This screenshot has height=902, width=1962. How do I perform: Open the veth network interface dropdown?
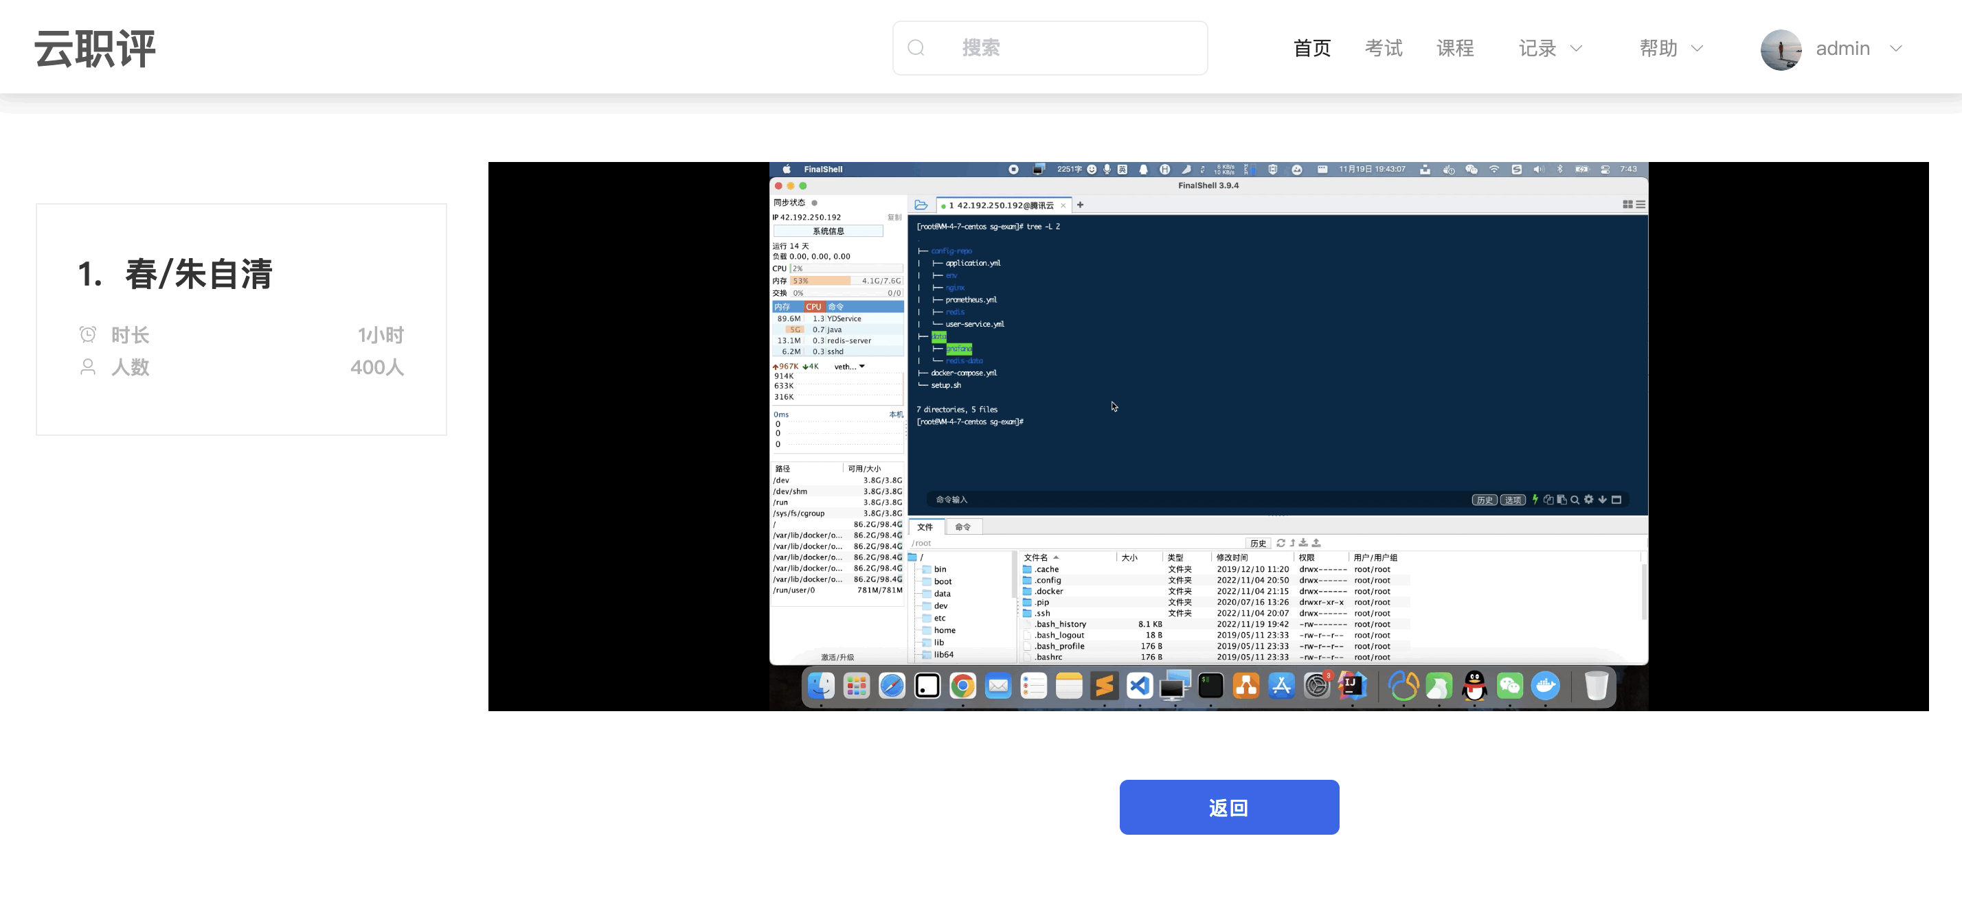(850, 366)
